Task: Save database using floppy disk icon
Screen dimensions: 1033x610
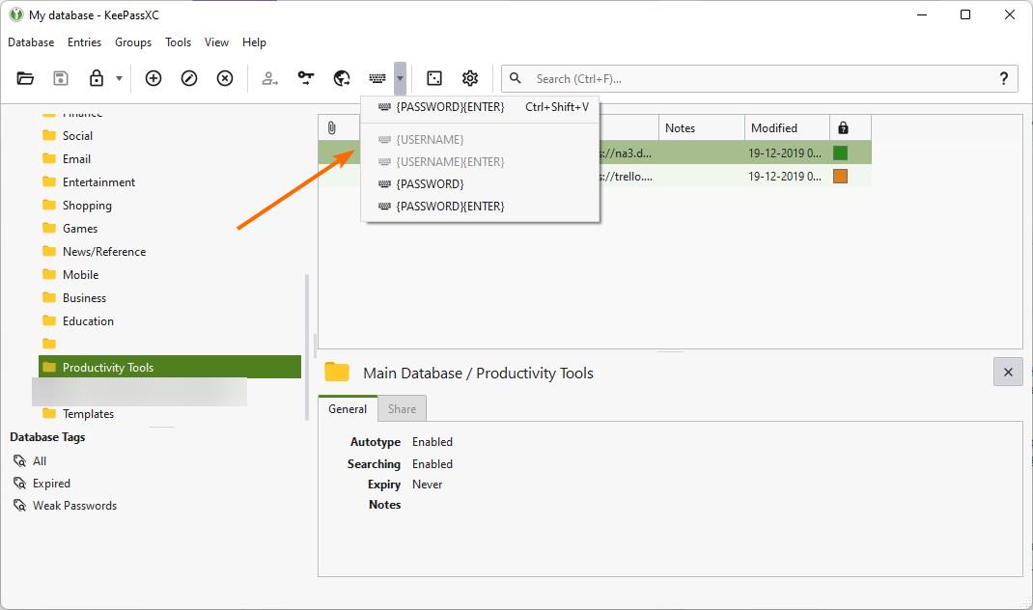Action: pos(61,78)
